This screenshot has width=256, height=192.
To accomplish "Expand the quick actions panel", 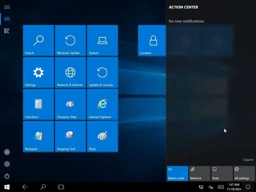I will point(248,160).
